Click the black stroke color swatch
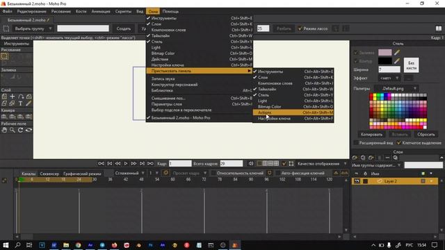The image size is (445, 250). 385,61
